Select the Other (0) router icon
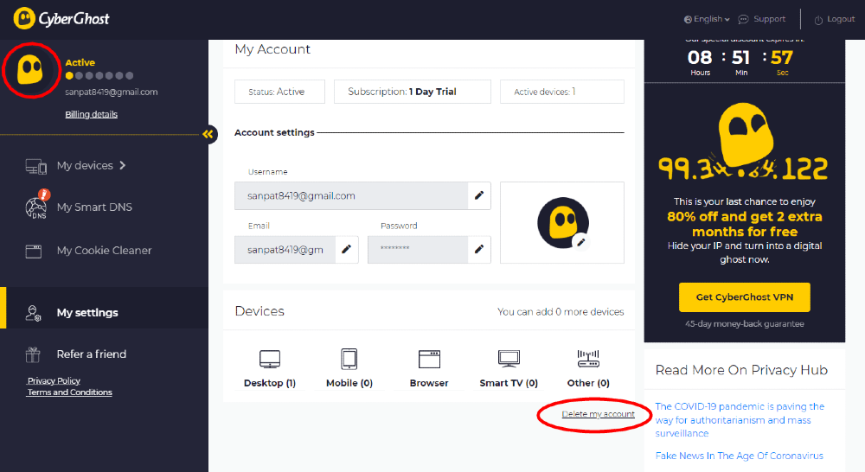 click(588, 359)
